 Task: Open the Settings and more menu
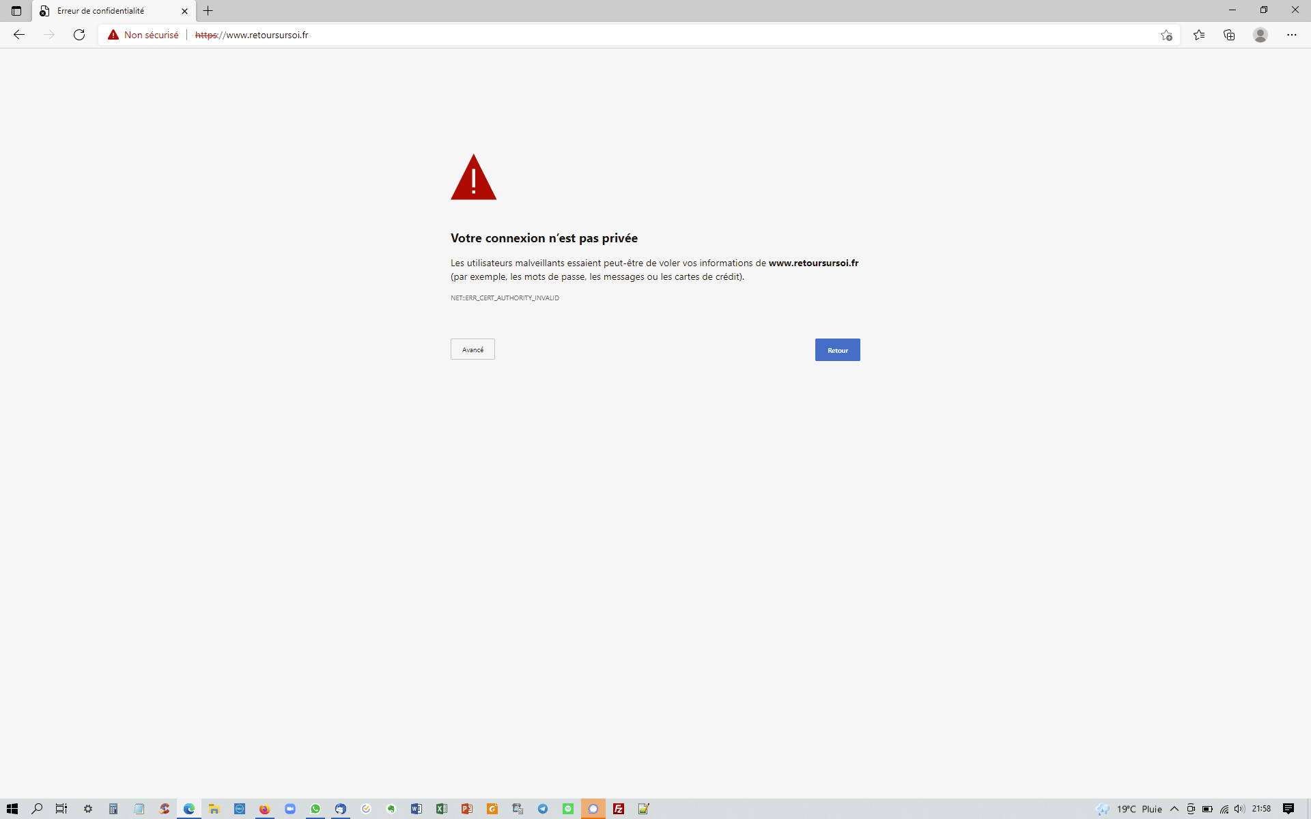(1291, 35)
